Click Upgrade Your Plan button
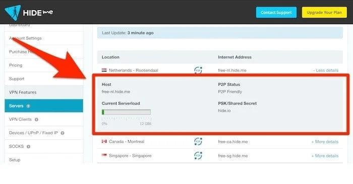The image size is (353, 184). click(324, 13)
